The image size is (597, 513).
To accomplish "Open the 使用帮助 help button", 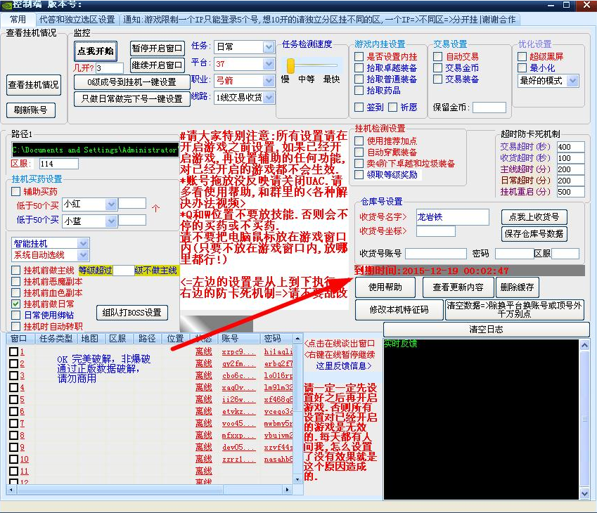I will [385, 287].
